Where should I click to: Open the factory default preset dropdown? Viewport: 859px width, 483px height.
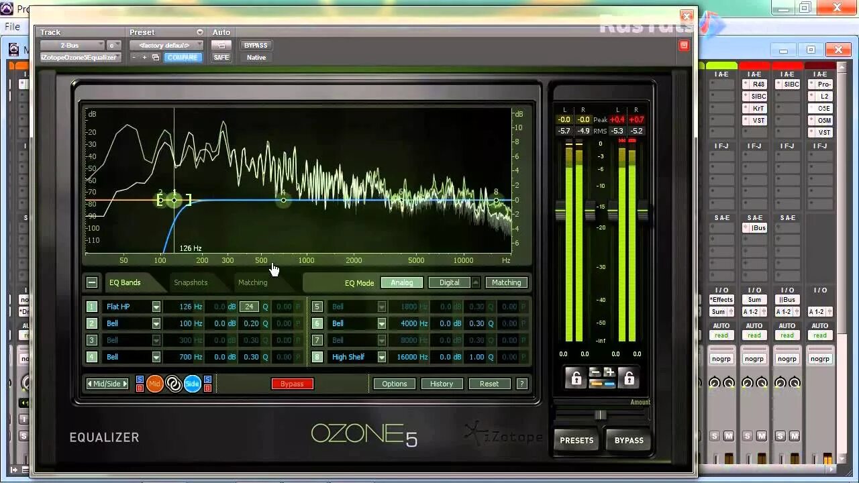[166, 45]
